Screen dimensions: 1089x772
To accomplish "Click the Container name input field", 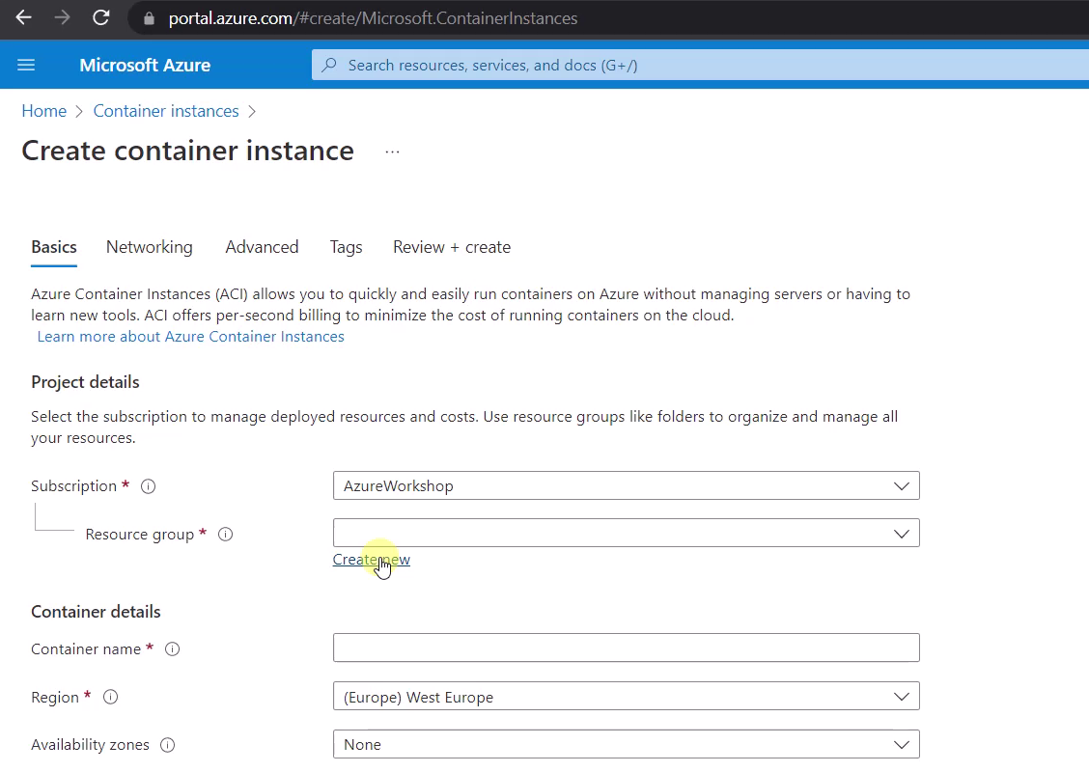I will [x=626, y=648].
